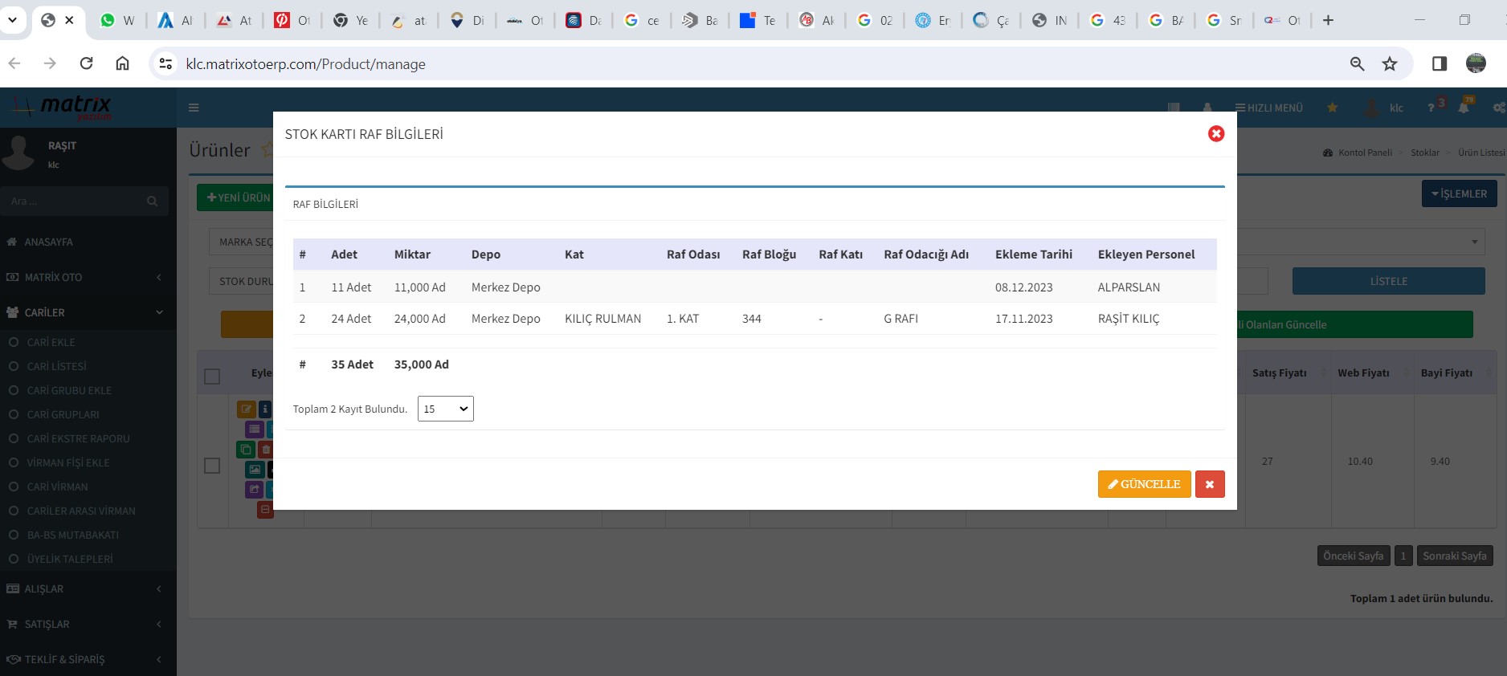
Task: Open the records-per-page dropdown showing 15
Action: (445, 409)
